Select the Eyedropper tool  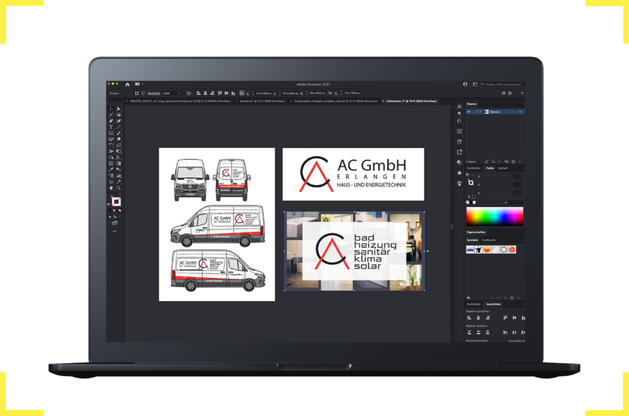click(x=111, y=170)
